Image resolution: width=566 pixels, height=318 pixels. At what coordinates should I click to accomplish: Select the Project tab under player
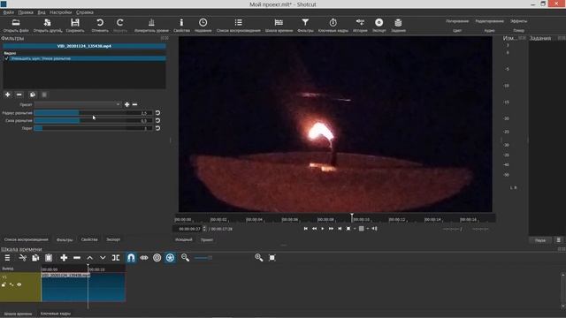[207, 239]
